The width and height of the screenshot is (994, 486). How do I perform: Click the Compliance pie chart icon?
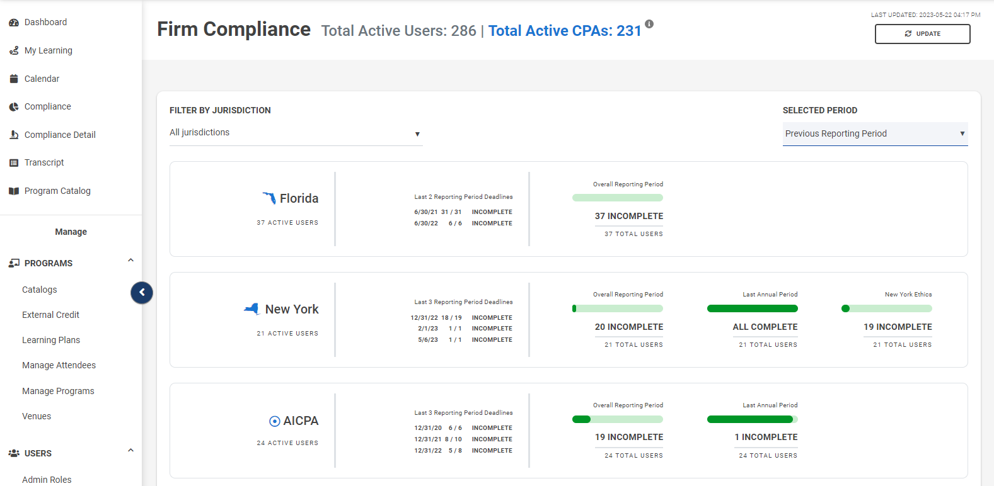click(14, 107)
